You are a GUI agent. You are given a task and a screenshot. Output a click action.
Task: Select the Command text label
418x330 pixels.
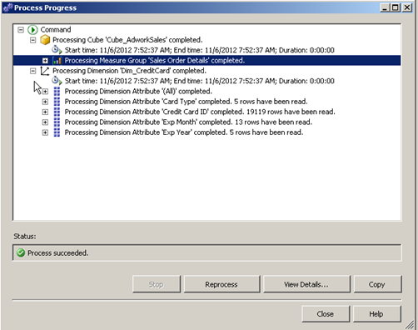point(56,30)
